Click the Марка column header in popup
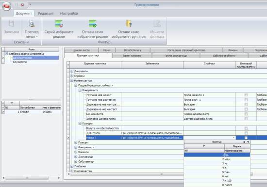The height and width of the screenshot is (187, 267). [x=237, y=146]
